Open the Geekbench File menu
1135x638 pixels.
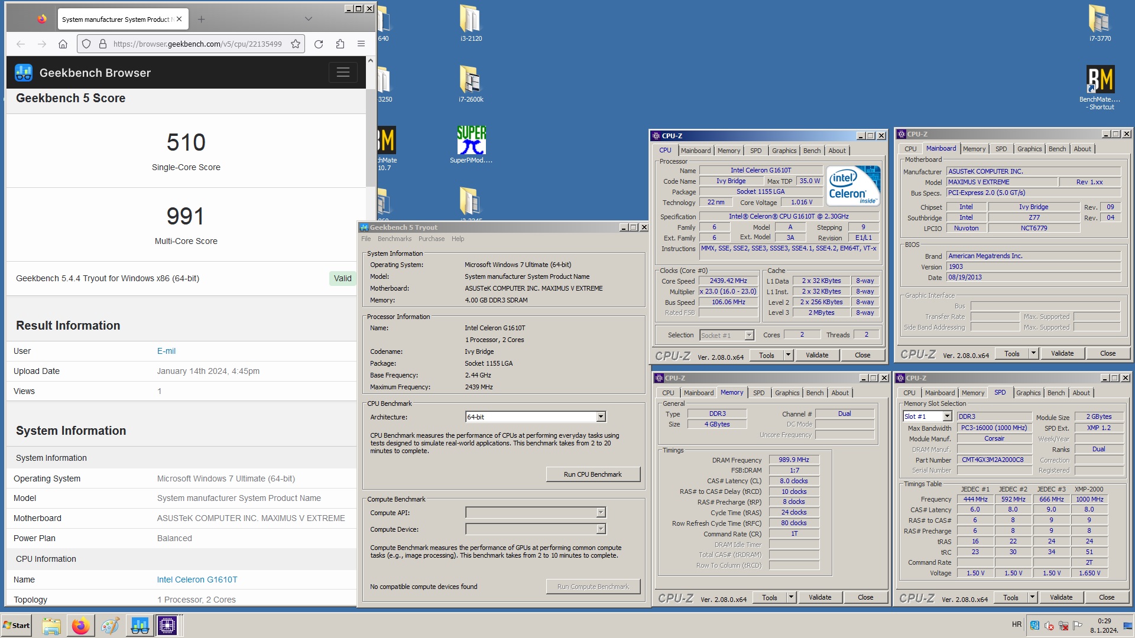coord(366,239)
